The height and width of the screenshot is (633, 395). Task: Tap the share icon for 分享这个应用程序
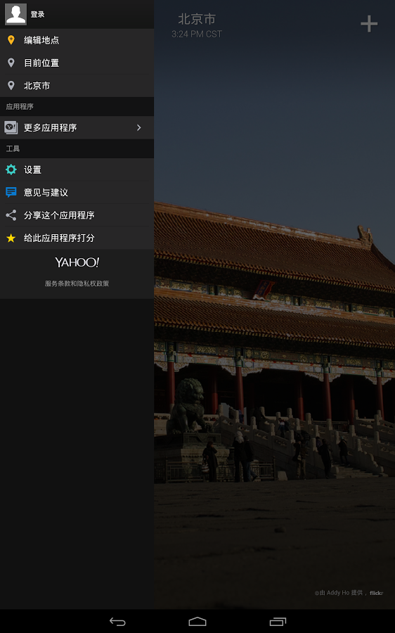11,215
